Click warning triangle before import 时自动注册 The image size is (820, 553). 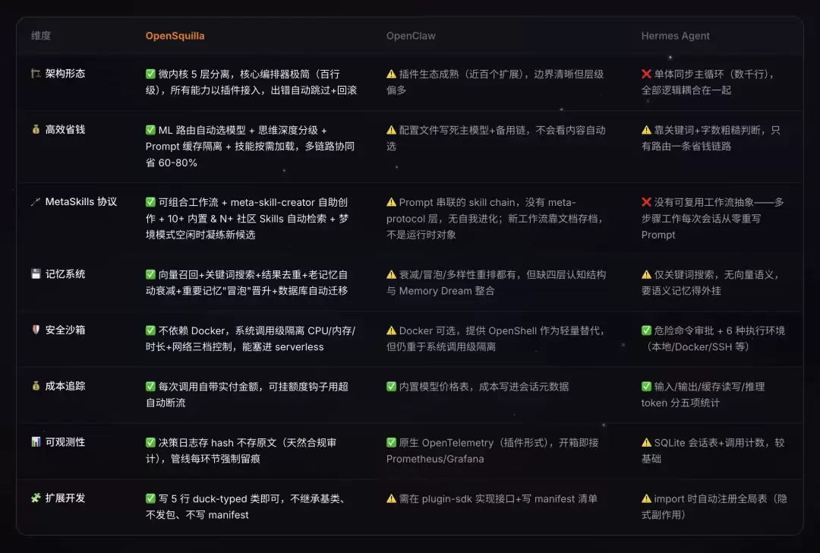646,498
